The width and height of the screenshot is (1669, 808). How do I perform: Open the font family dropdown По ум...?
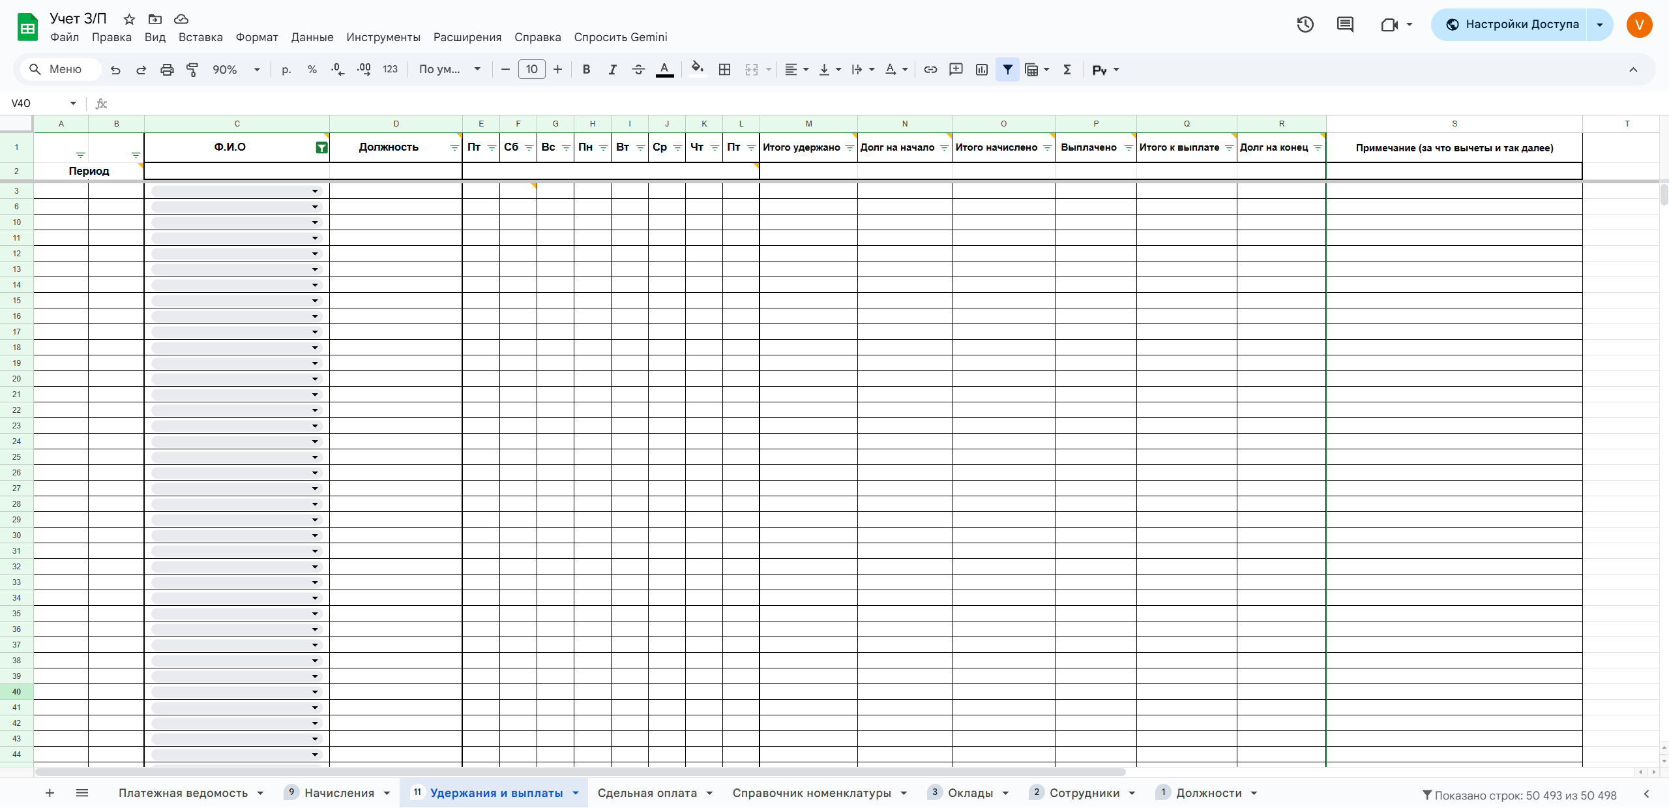(x=450, y=70)
